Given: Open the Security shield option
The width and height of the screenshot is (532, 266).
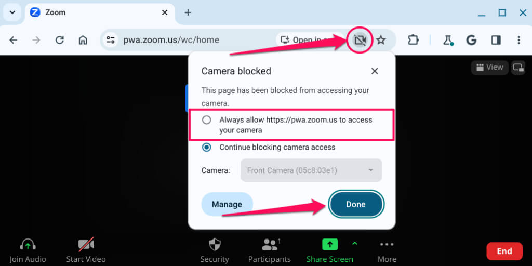Looking at the screenshot, I should pos(215,250).
